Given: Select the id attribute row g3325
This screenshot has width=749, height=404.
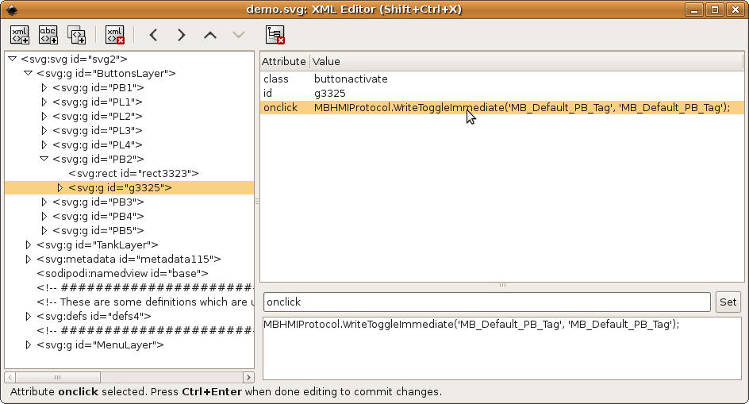Looking at the screenshot, I should [502, 93].
